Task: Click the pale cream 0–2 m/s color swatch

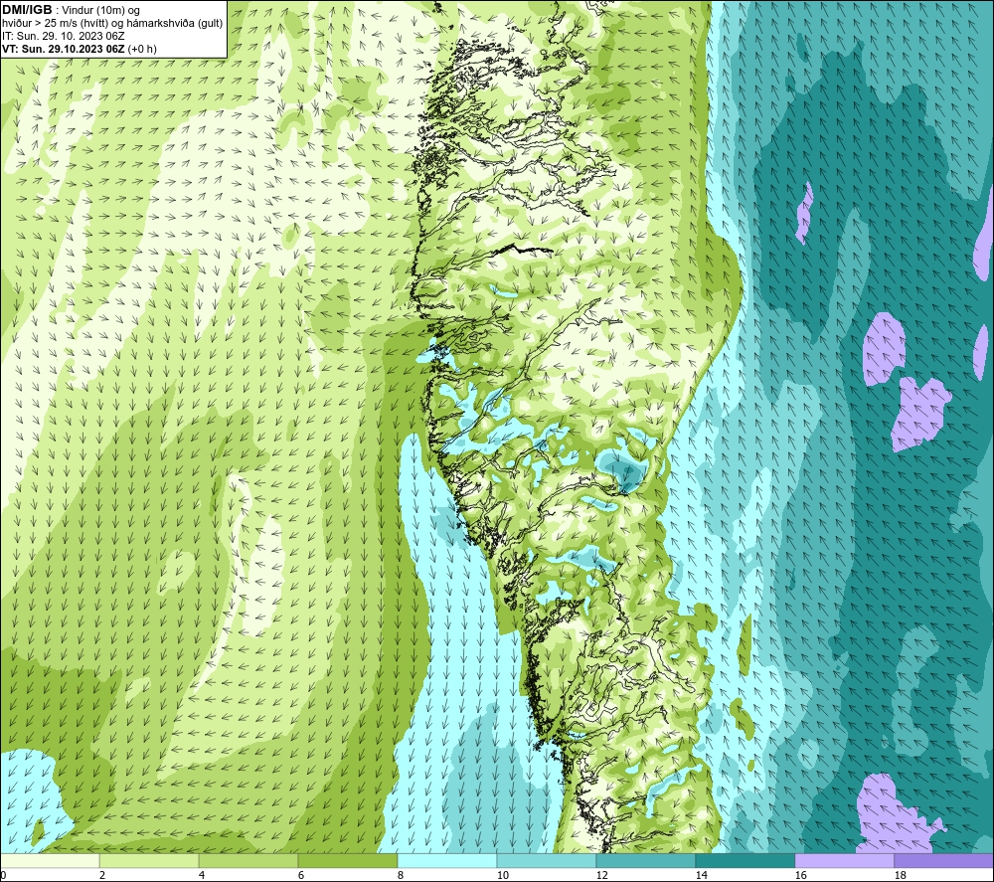Action: [50, 860]
